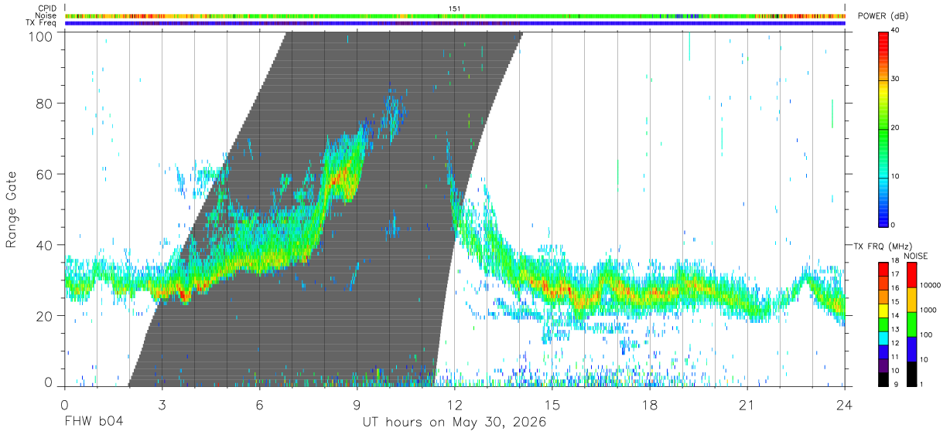
Task: Click the blue TX Freq strip above the plot
Action: [x=455, y=23]
